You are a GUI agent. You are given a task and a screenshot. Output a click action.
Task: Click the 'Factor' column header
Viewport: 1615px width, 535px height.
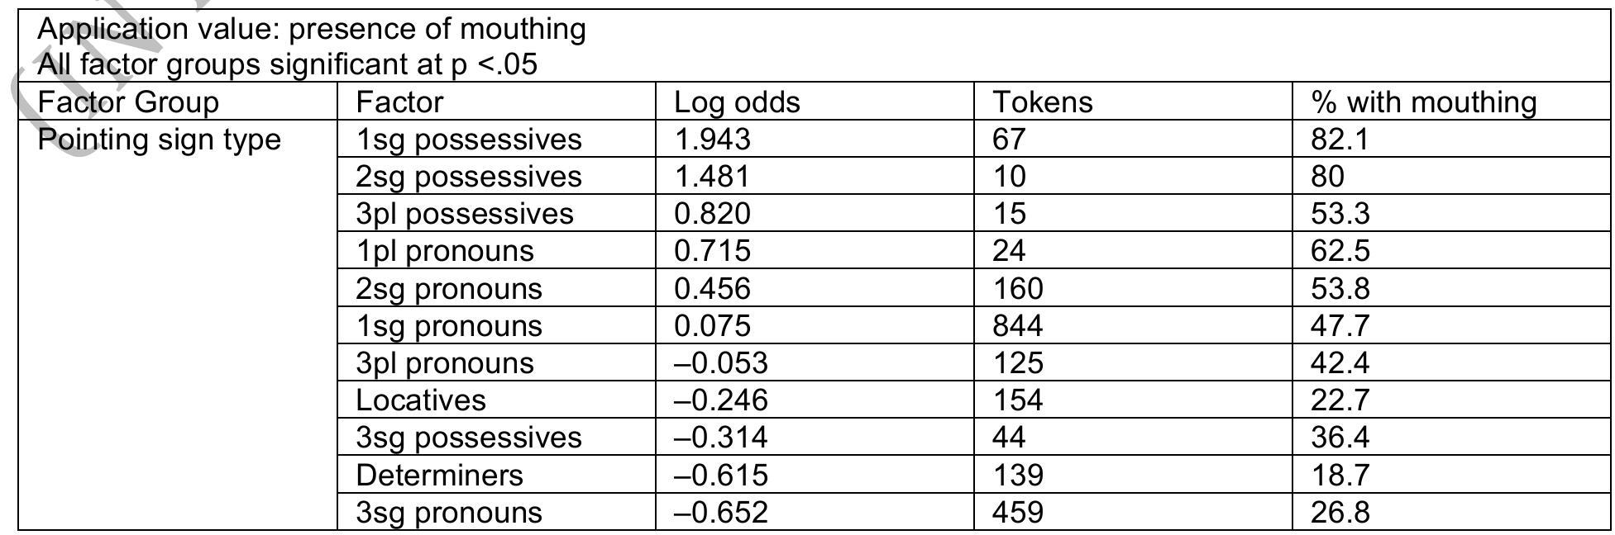496,102
